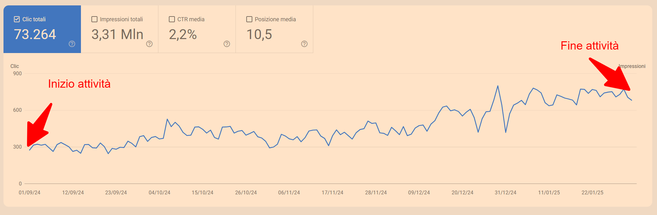Viewport: 657px width, 215px height.
Task: Click the Fine attività annotation text
Action: 589,46
